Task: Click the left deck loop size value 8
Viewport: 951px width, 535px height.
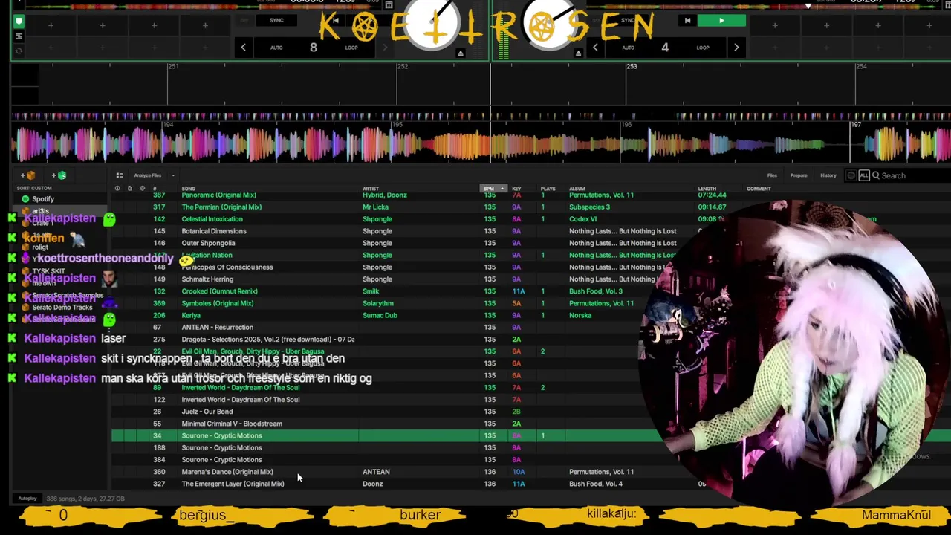Action: click(x=314, y=48)
